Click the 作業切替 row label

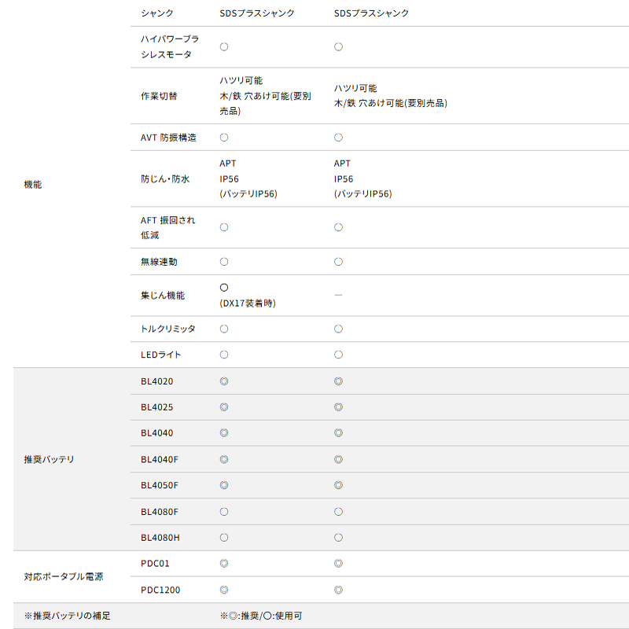click(x=159, y=96)
